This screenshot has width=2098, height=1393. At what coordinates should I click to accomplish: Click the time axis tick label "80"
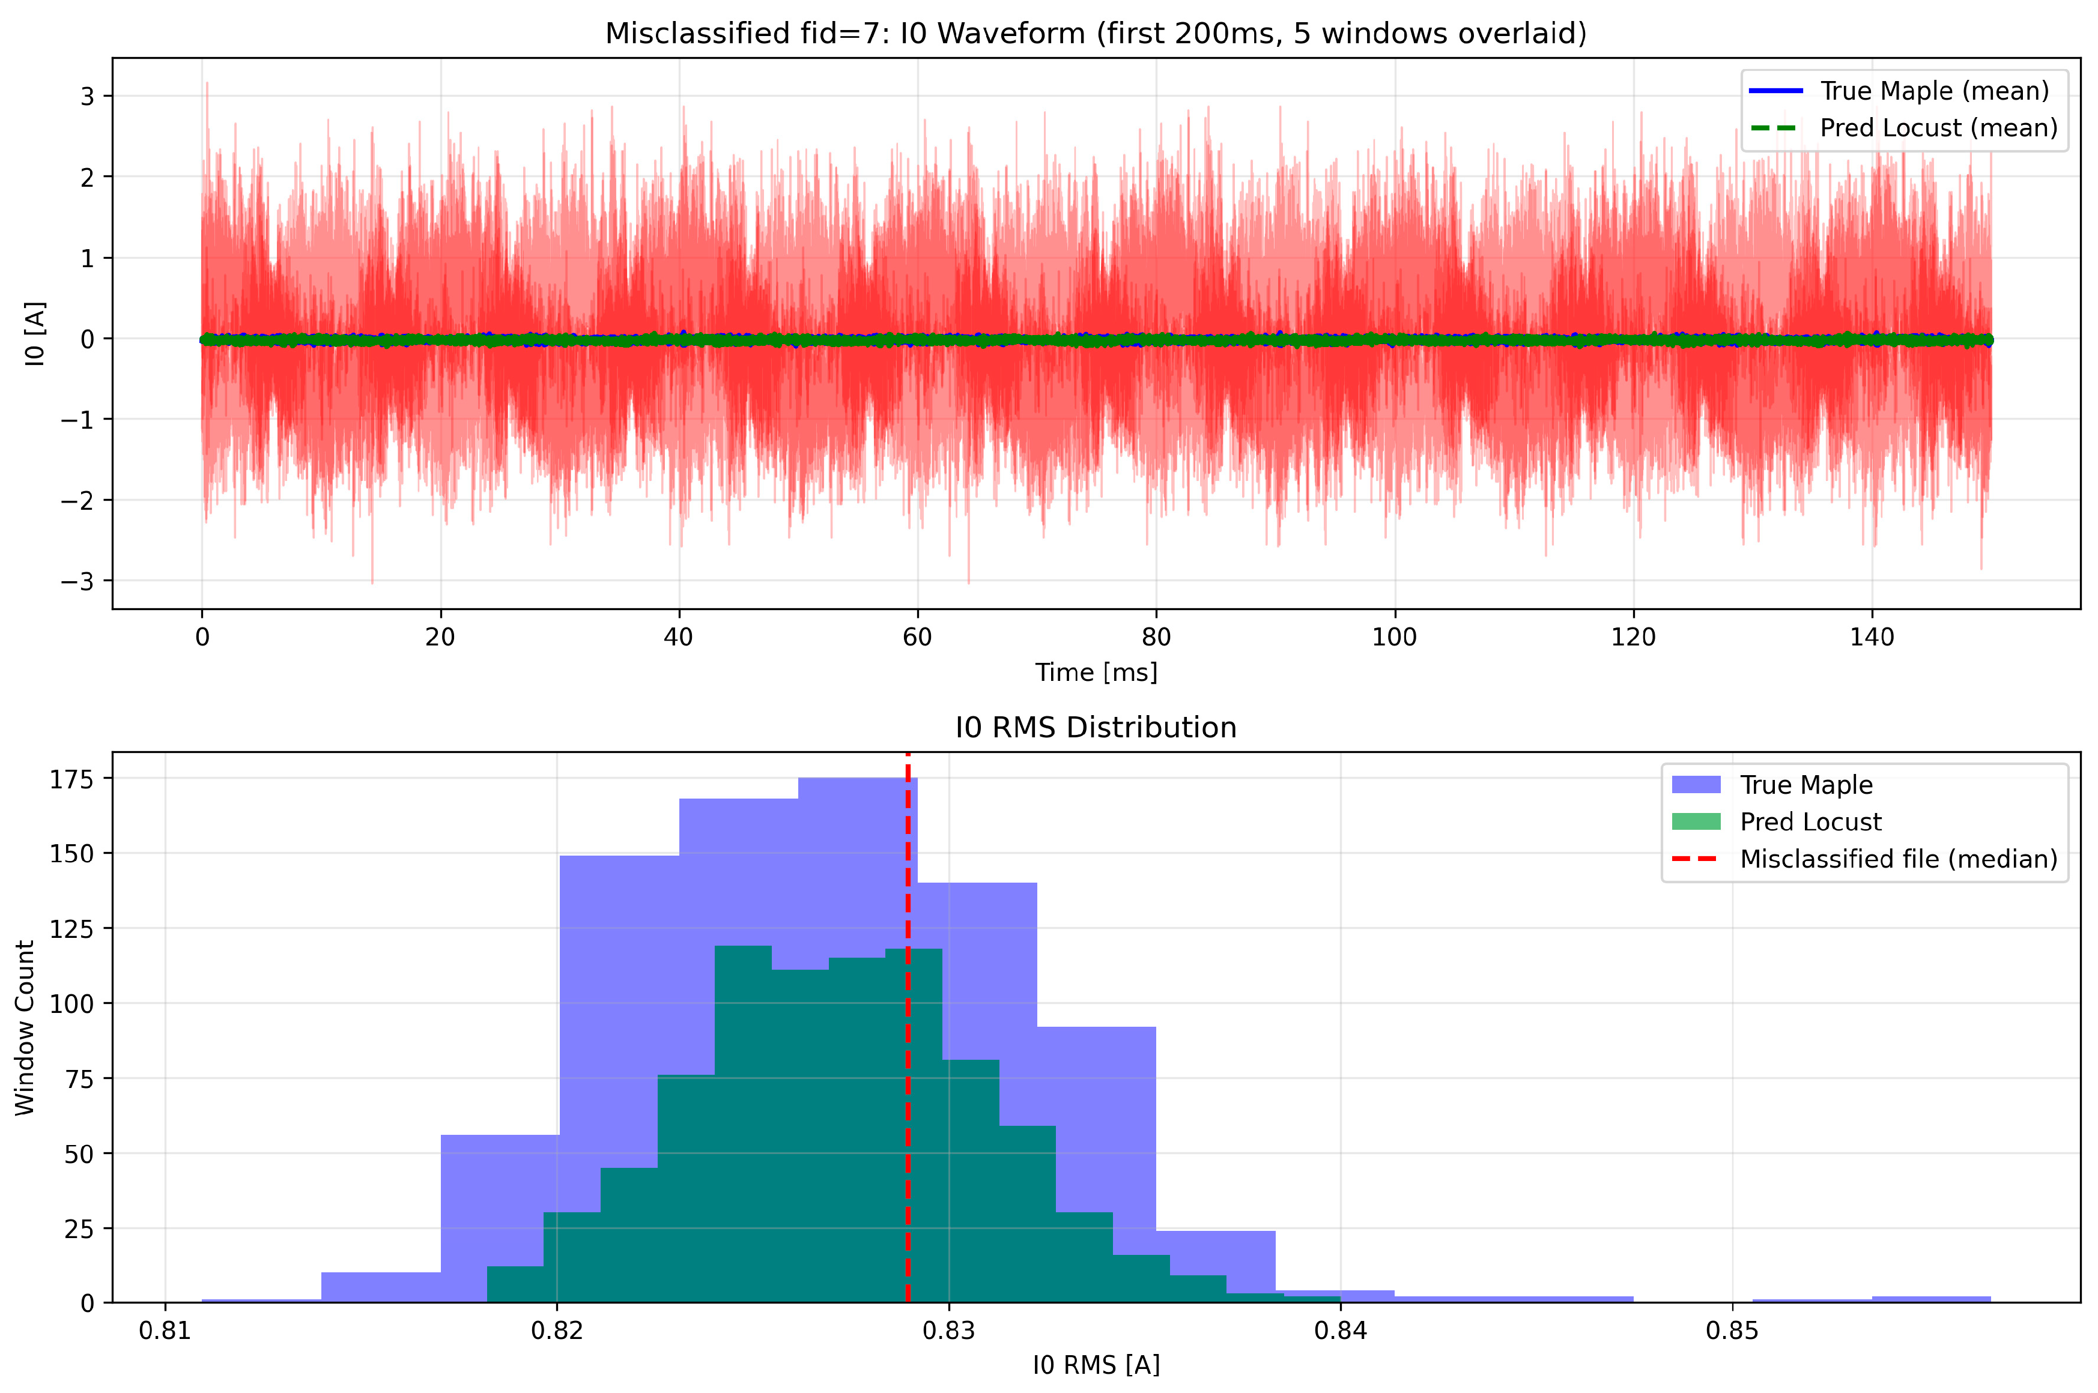click(x=1156, y=637)
